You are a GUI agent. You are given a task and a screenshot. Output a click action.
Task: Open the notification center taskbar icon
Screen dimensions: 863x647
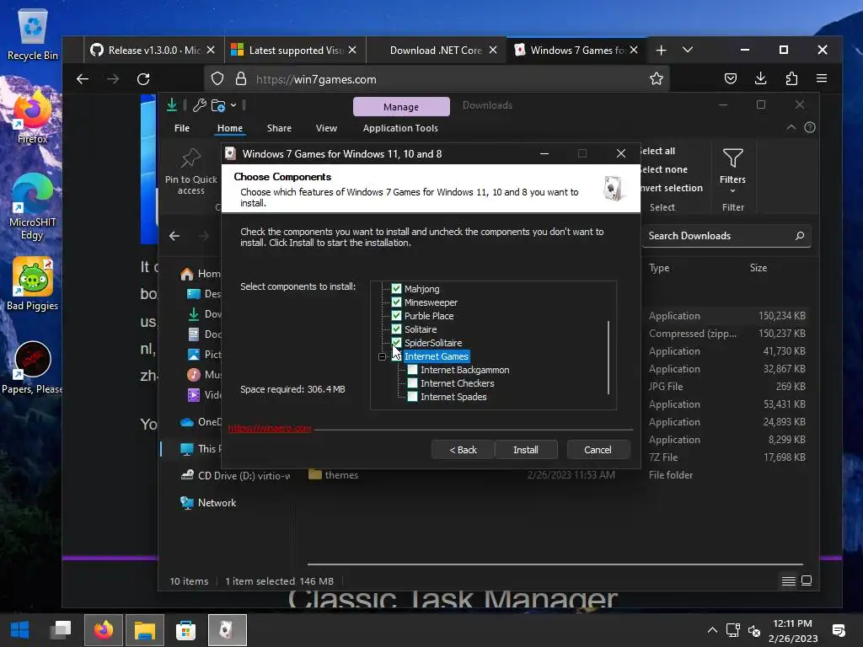839,630
